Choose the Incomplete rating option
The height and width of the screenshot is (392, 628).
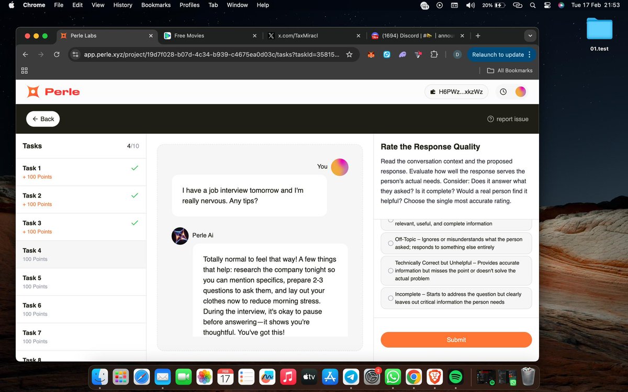tap(456, 298)
